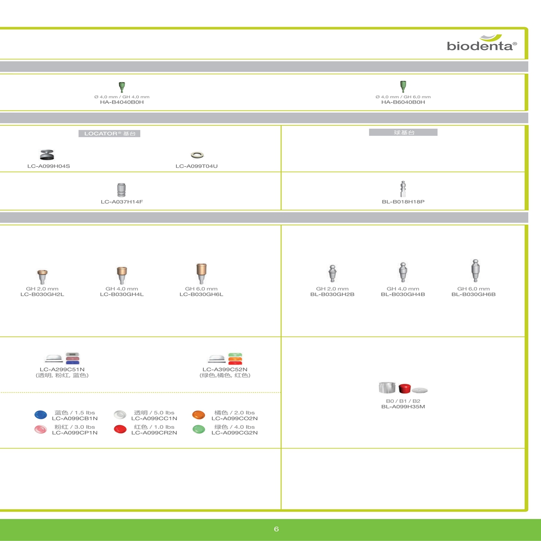
Task: Click the LC-B030GH4L product code text
Action: (122, 294)
